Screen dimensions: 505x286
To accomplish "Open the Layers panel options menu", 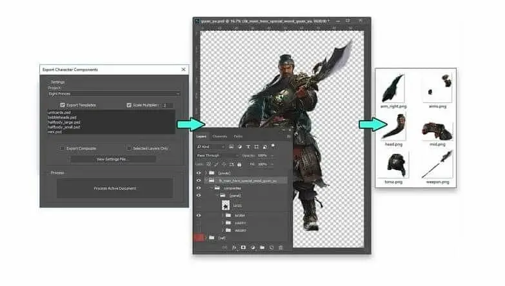I will click(288, 137).
